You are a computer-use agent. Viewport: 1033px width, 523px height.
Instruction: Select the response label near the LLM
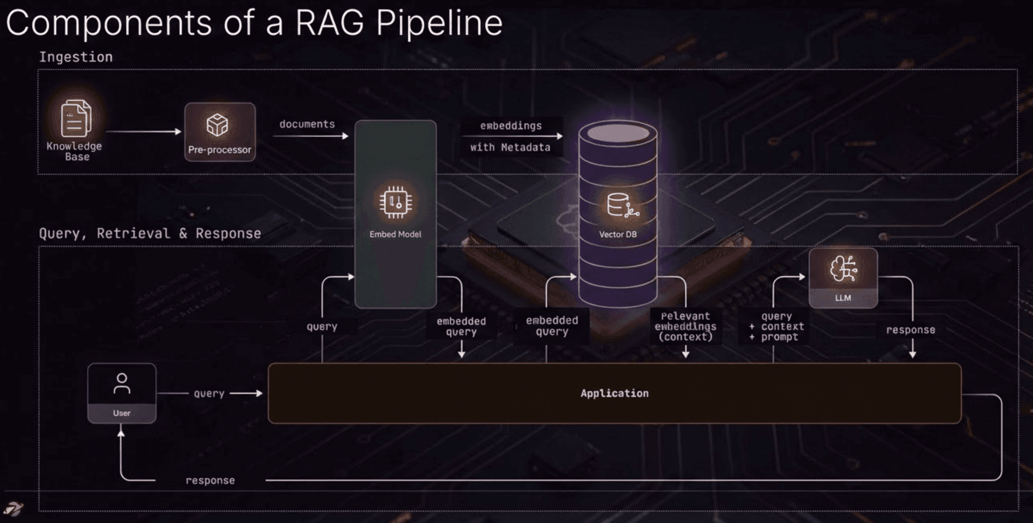910,329
